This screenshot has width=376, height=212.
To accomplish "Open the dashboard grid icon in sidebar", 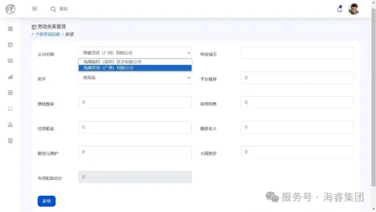I will 10,29.
